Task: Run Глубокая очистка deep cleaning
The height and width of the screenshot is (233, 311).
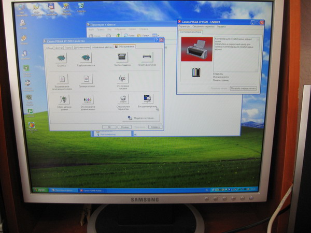Action: (x=86, y=57)
